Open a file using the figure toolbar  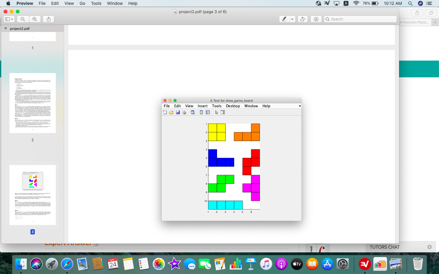tap(171, 112)
